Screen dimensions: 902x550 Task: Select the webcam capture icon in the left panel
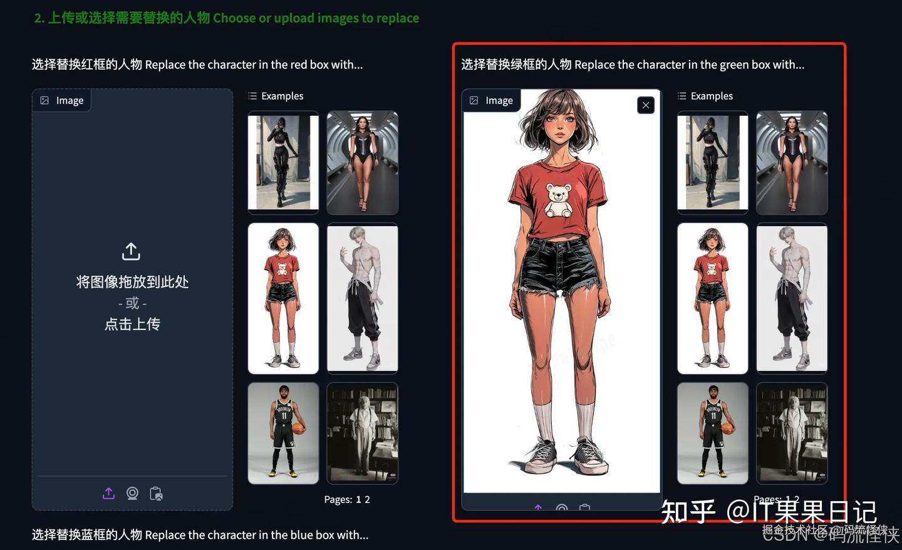(x=132, y=493)
